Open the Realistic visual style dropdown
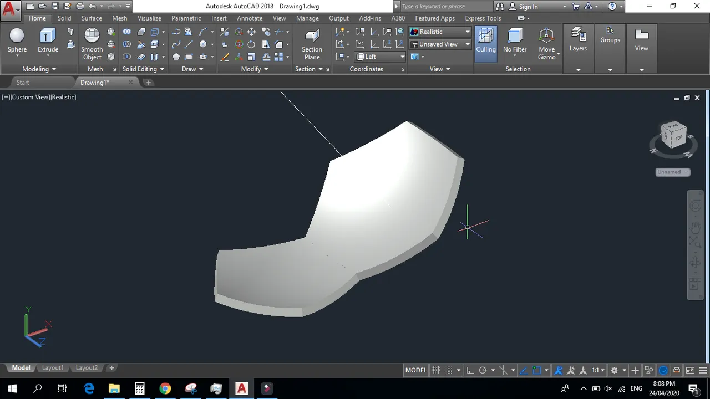The height and width of the screenshot is (399, 710). 440,32
